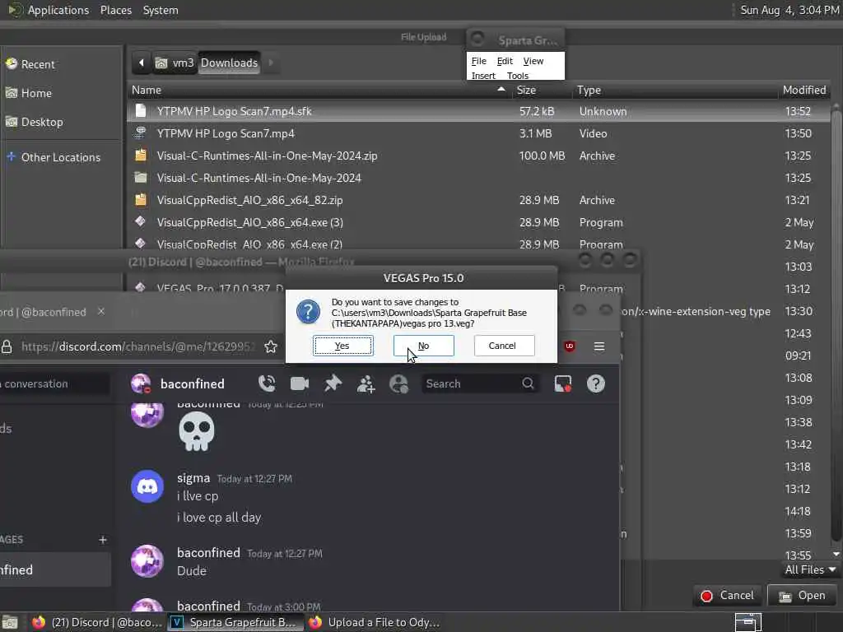Click the workspace switcher in bottom panel

click(748, 622)
